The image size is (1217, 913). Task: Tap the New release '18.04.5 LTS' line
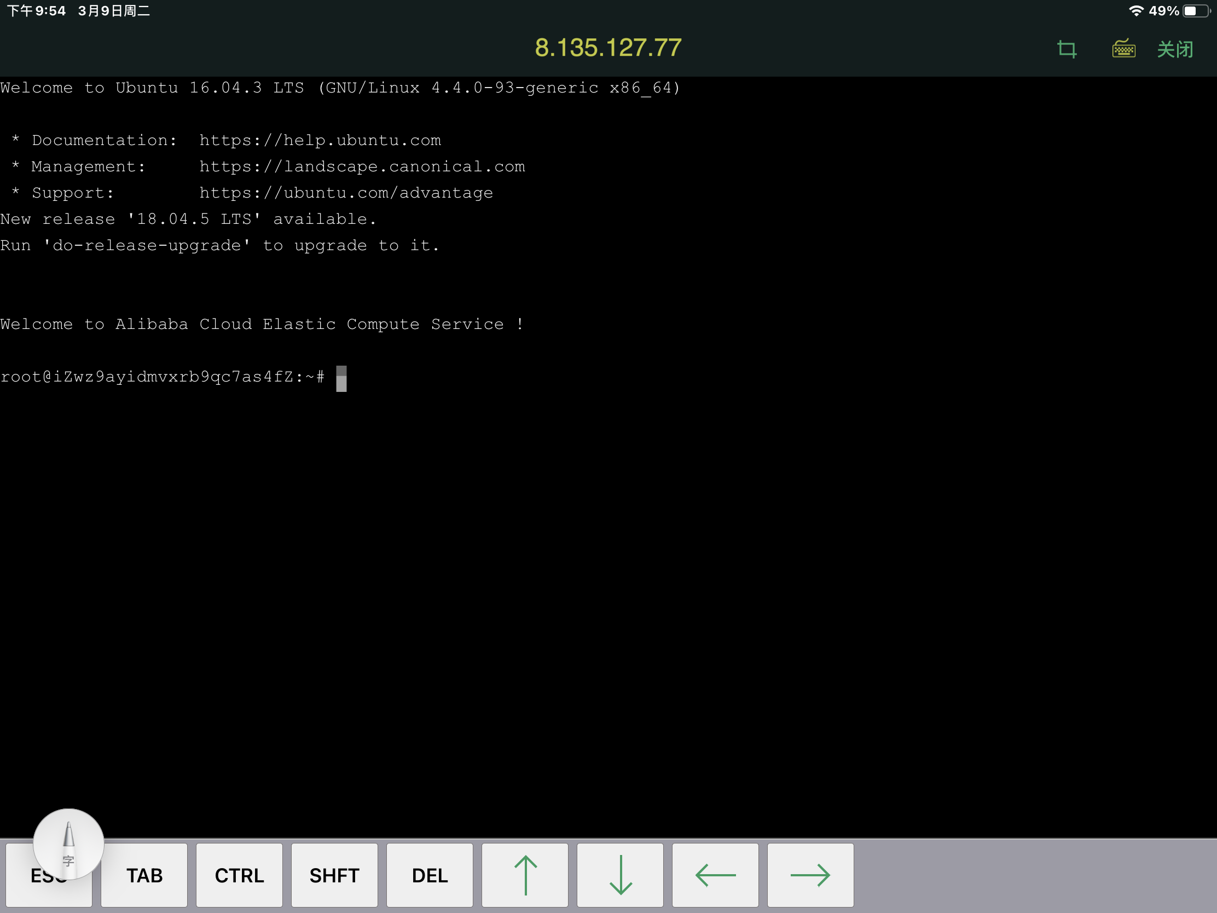pos(188,219)
